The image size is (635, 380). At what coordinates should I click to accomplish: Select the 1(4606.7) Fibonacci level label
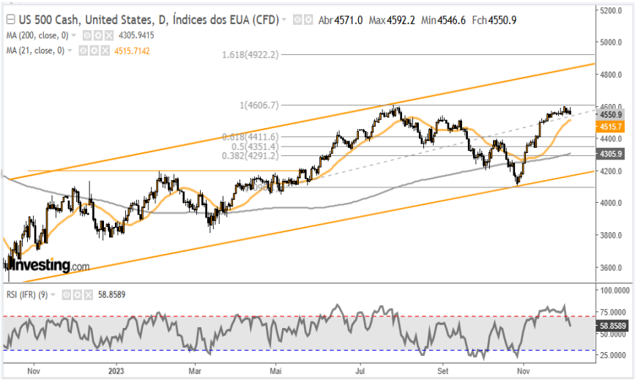tap(259, 105)
